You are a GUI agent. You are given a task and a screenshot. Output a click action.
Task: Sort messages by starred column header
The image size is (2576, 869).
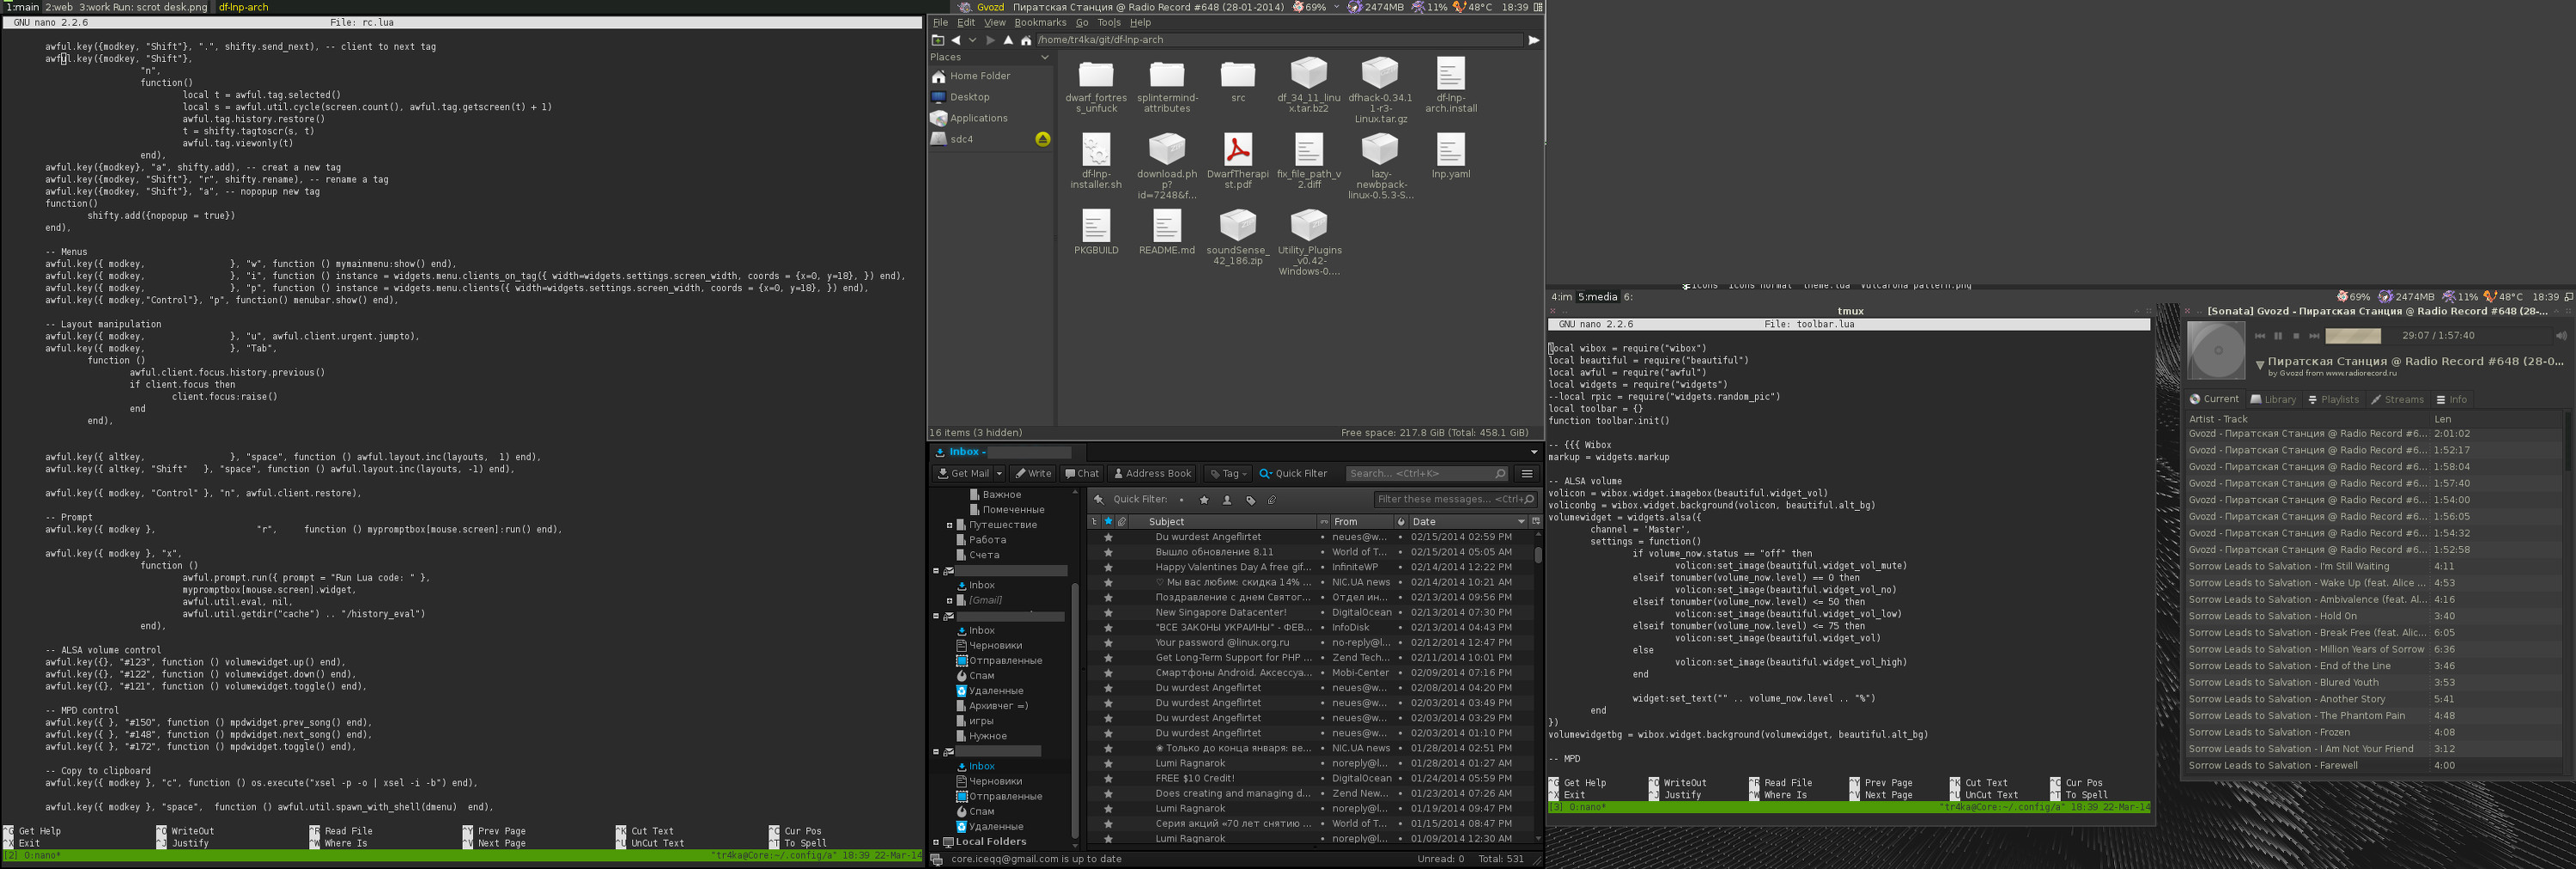coord(1108,521)
